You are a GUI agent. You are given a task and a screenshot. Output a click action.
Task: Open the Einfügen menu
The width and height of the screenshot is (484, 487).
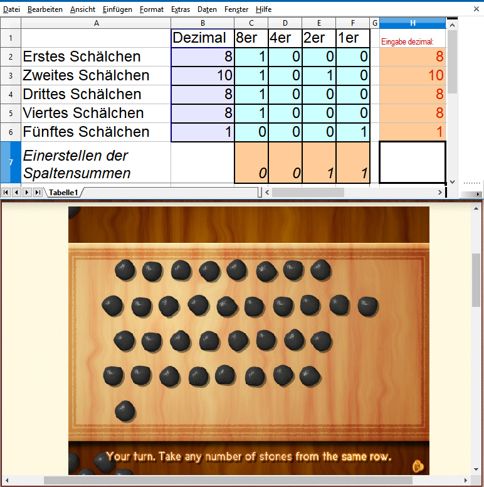[x=117, y=9]
